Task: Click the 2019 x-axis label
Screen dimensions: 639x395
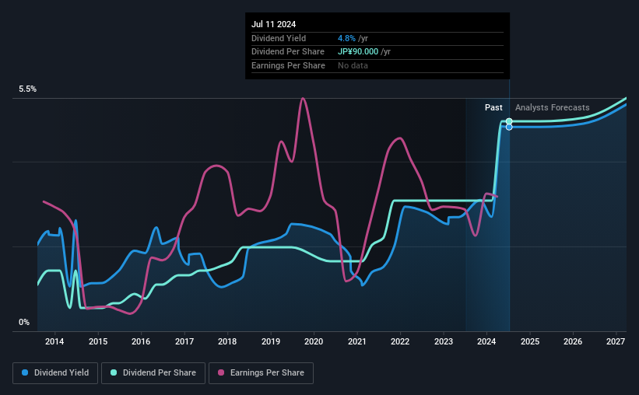Action: pyautogui.click(x=271, y=341)
